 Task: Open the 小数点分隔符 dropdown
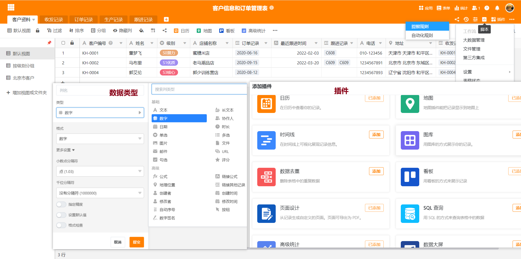(x=100, y=171)
